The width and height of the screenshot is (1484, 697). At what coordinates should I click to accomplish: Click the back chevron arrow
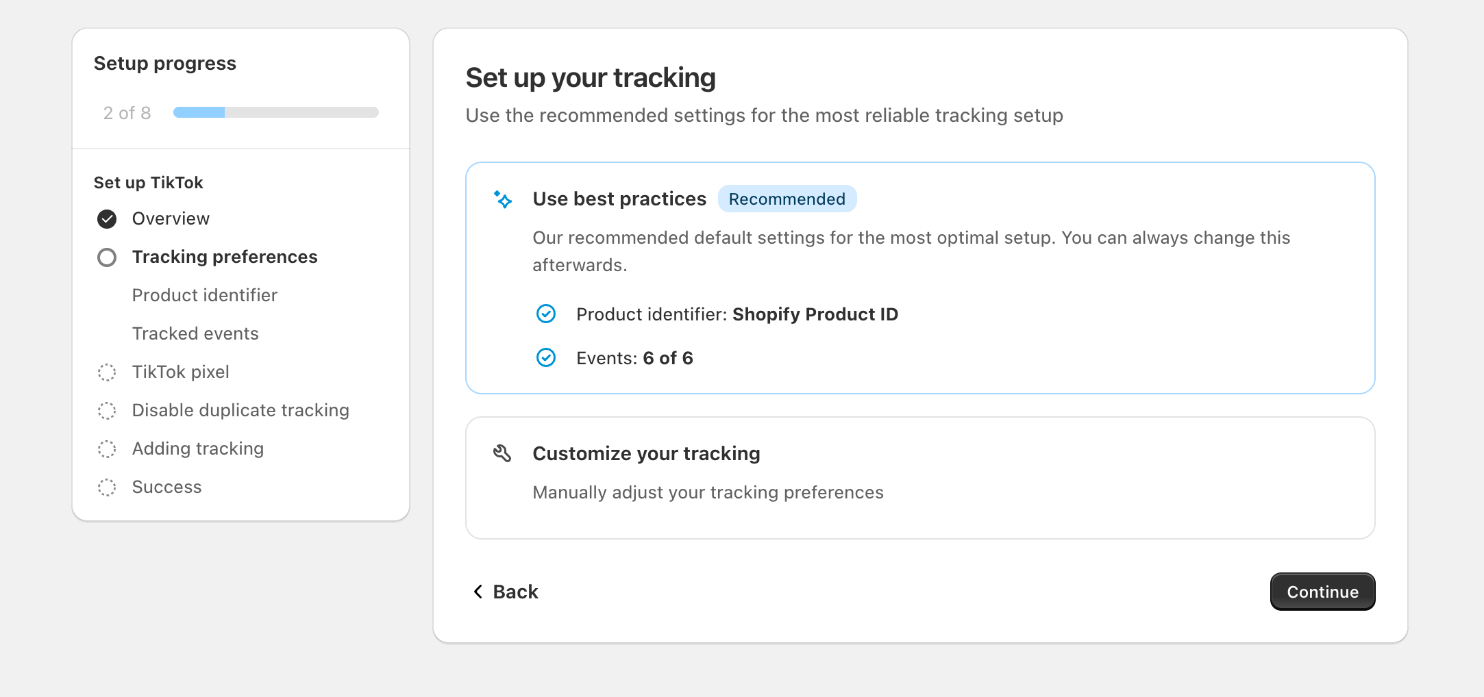(478, 592)
